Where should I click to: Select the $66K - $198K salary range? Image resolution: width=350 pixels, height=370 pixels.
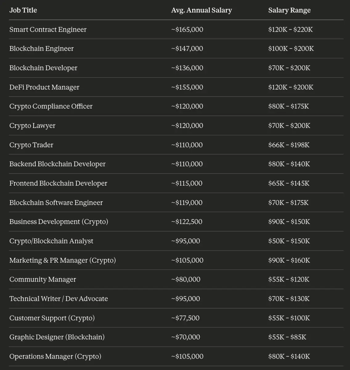click(x=289, y=145)
